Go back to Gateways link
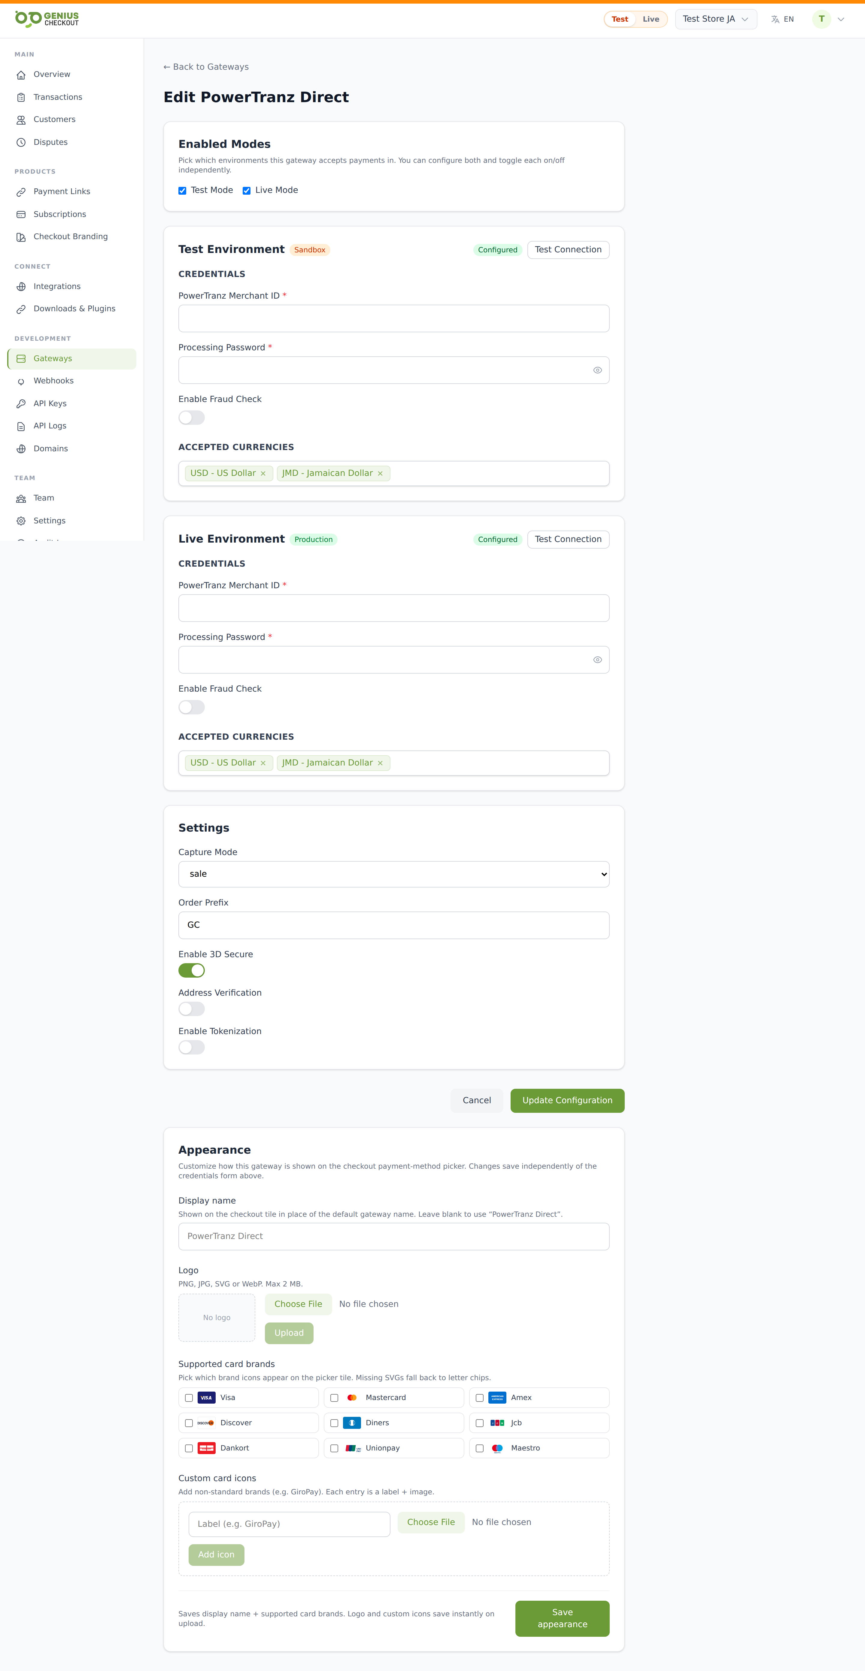This screenshot has height=1671, width=865. point(206,67)
